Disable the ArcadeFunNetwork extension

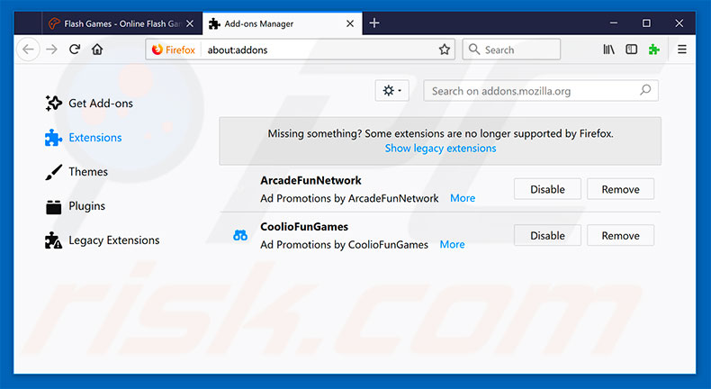pos(547,189)
